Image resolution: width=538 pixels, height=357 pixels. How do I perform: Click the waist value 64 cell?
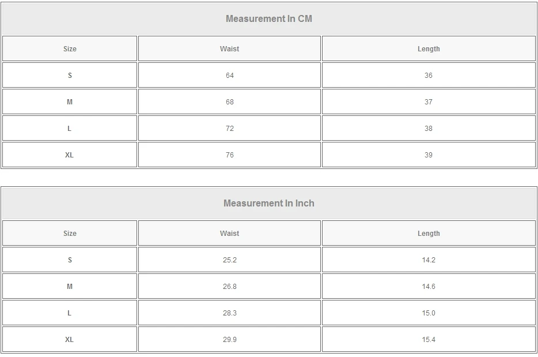(x=229, y=76)
